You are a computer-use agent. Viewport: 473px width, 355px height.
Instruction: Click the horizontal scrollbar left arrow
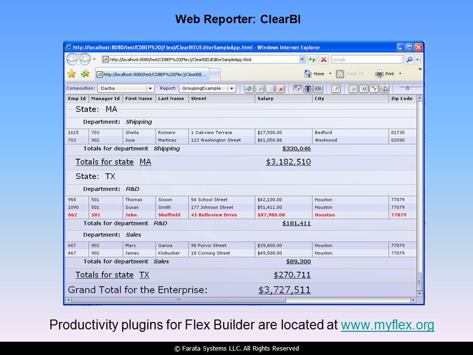click(x=68, y=300)
